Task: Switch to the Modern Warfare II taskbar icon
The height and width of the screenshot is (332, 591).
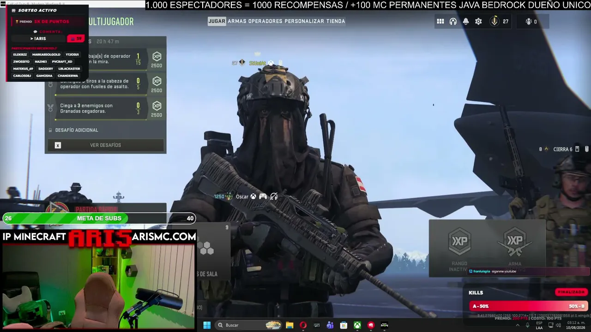Action: (x=384, y=325)
